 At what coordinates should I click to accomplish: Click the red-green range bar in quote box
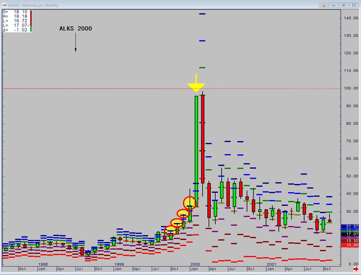coord(31,21)
